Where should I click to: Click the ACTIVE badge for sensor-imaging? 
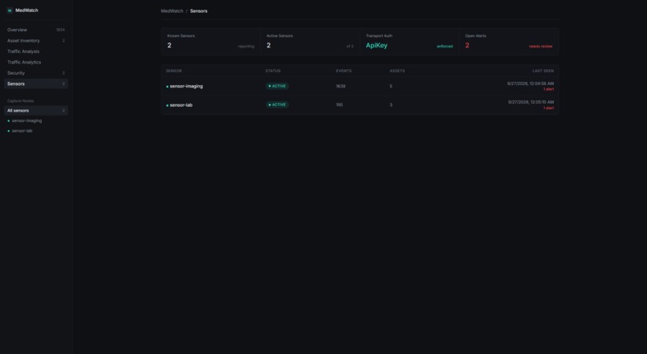click(x=277, y=86)
